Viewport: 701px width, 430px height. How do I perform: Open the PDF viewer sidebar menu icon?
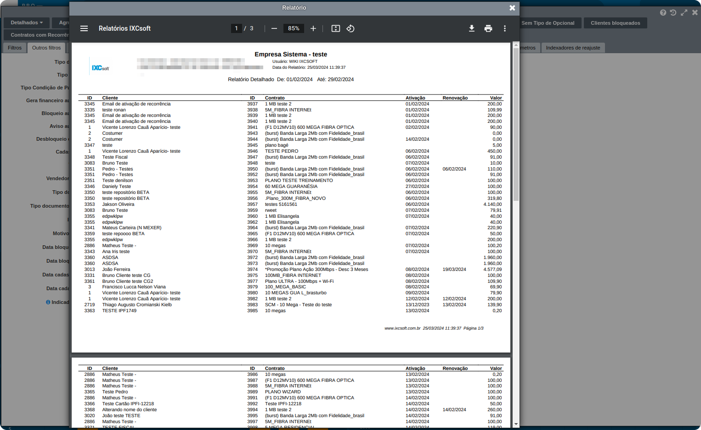click(84, 28)
